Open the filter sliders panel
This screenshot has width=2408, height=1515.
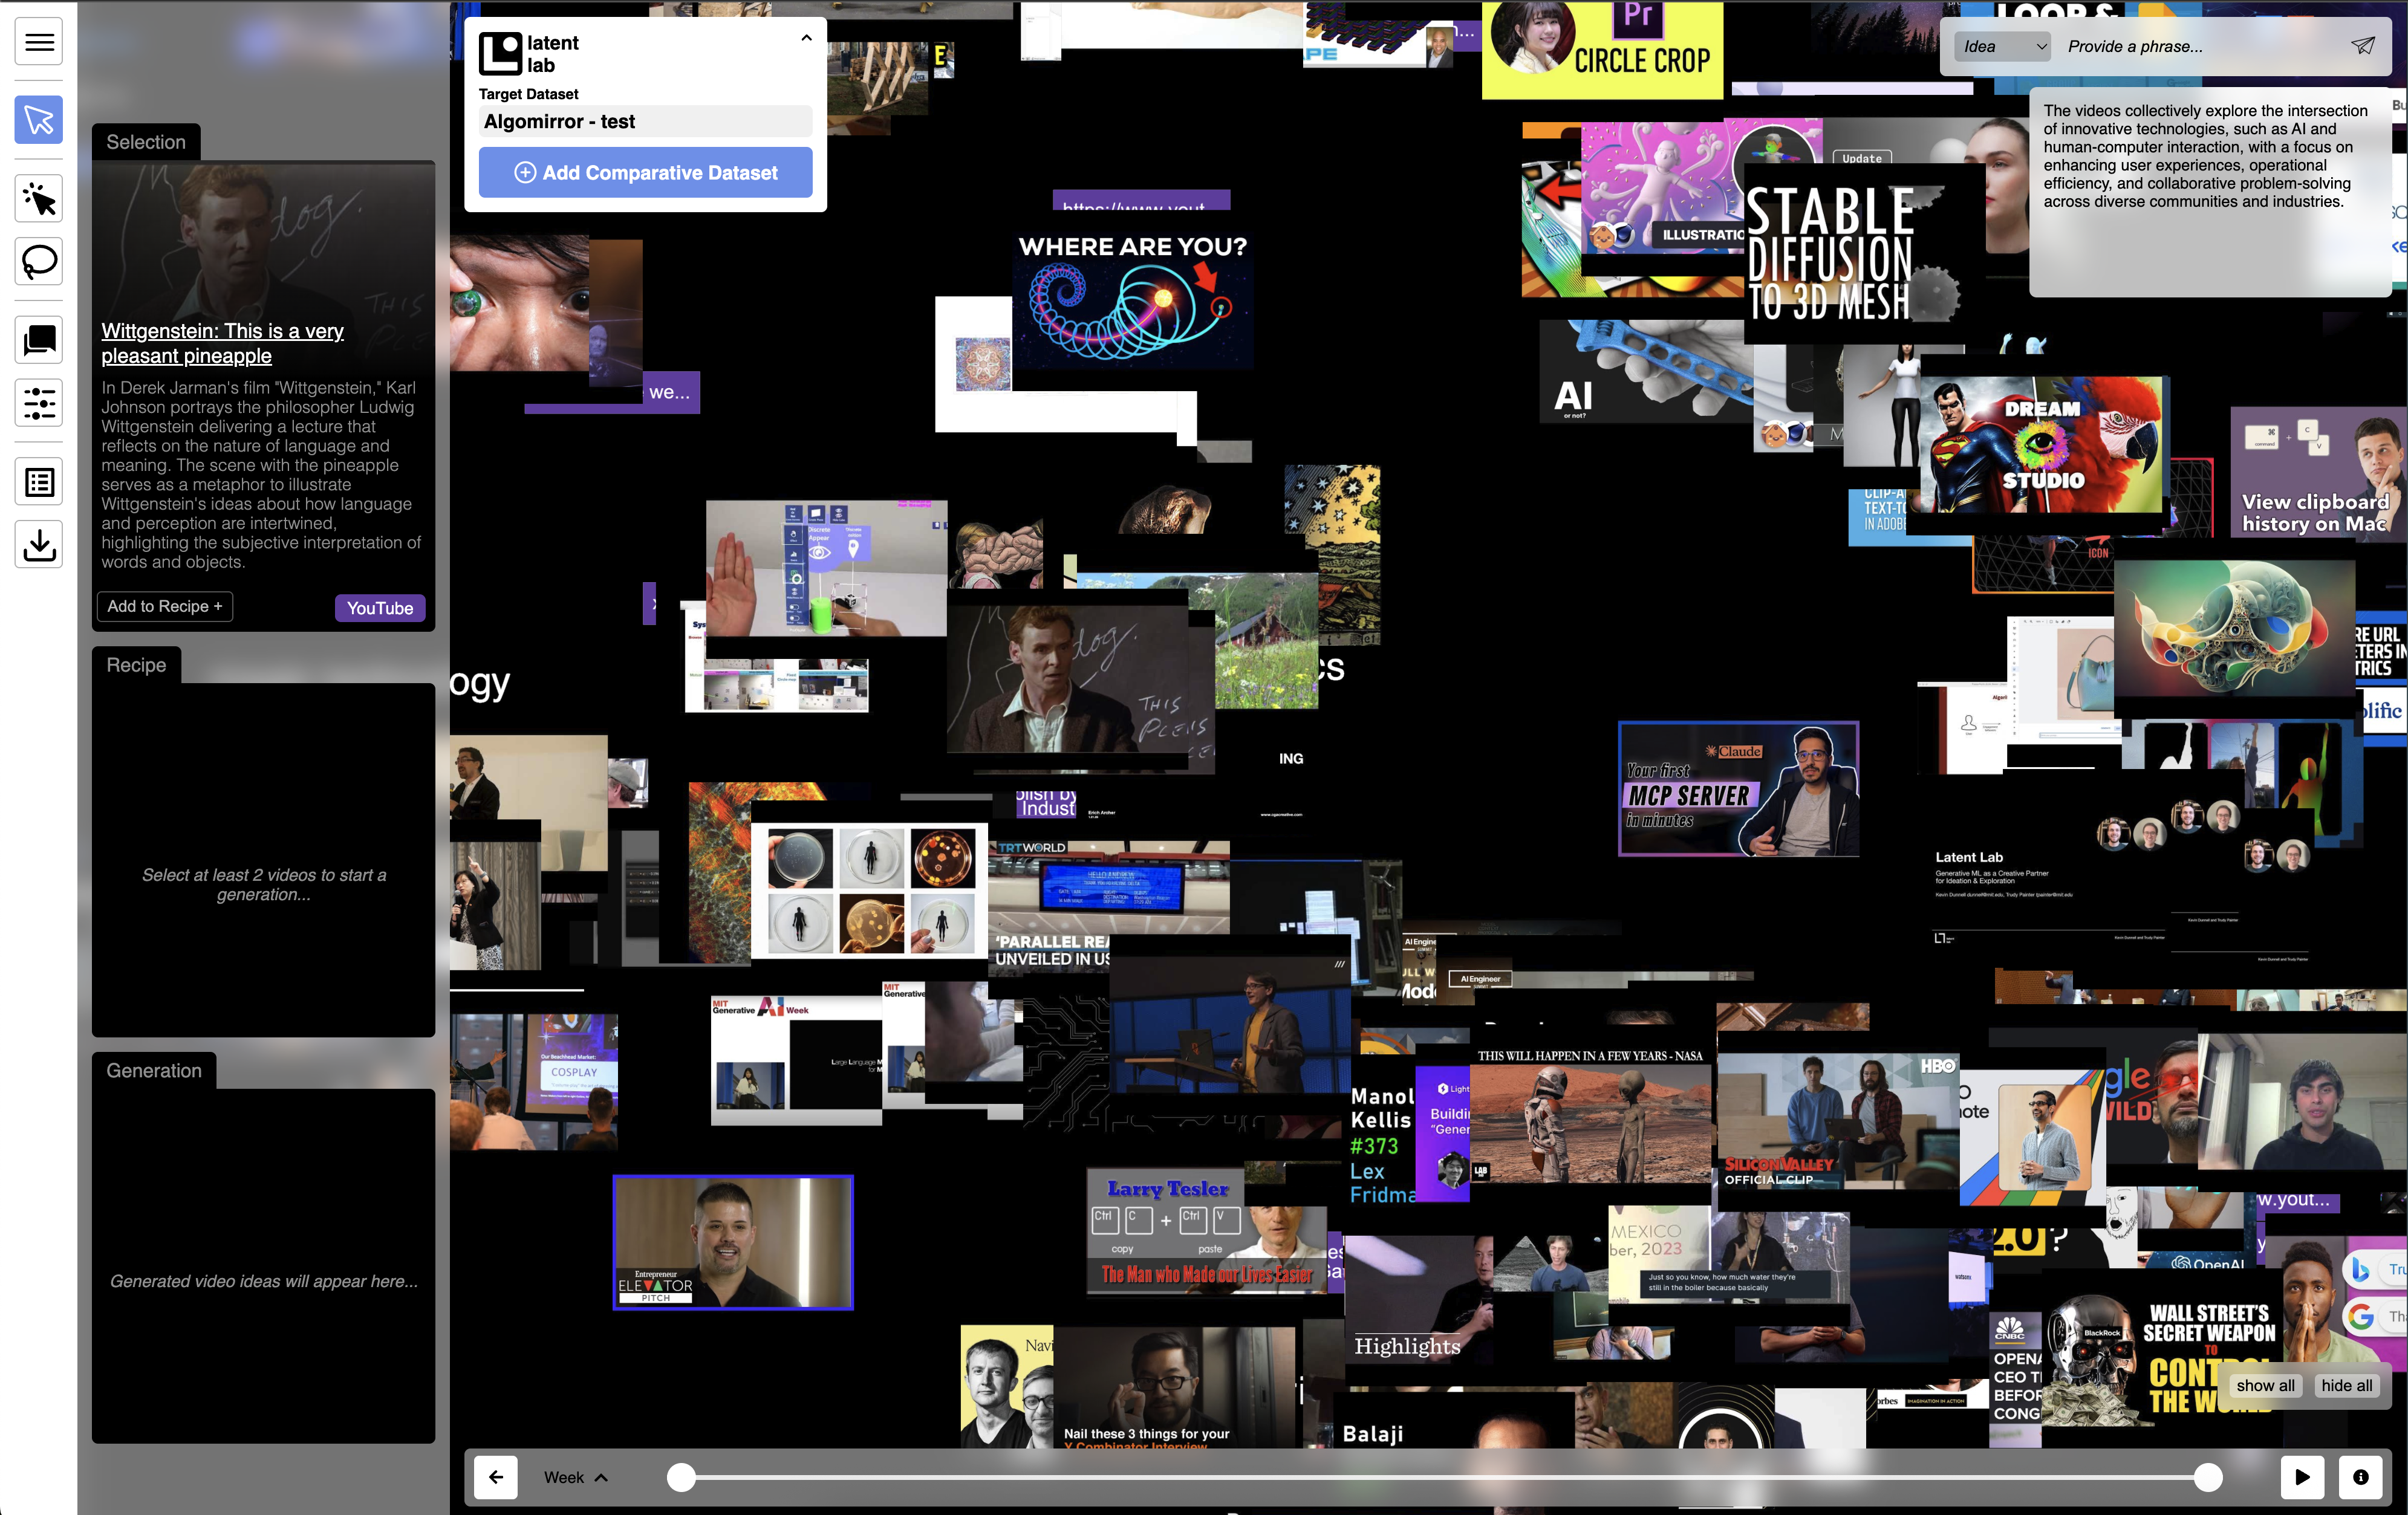click(x=38, y=403)
